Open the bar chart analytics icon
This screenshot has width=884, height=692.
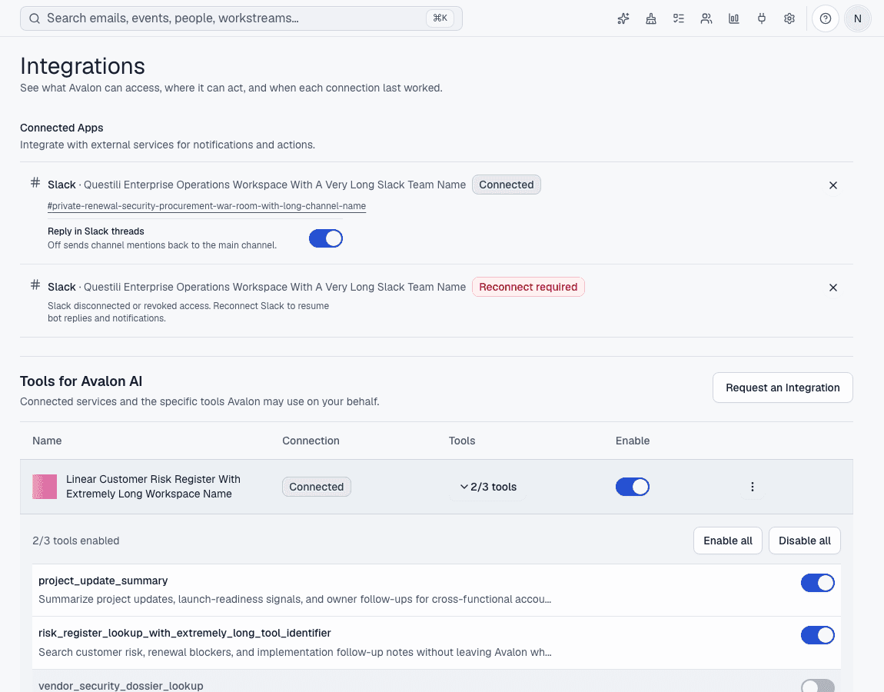[x=733, y=18]
